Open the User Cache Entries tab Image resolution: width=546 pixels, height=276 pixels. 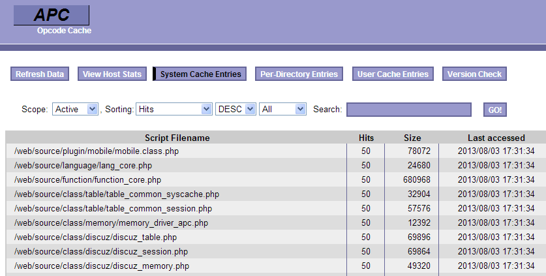[393, 74]
